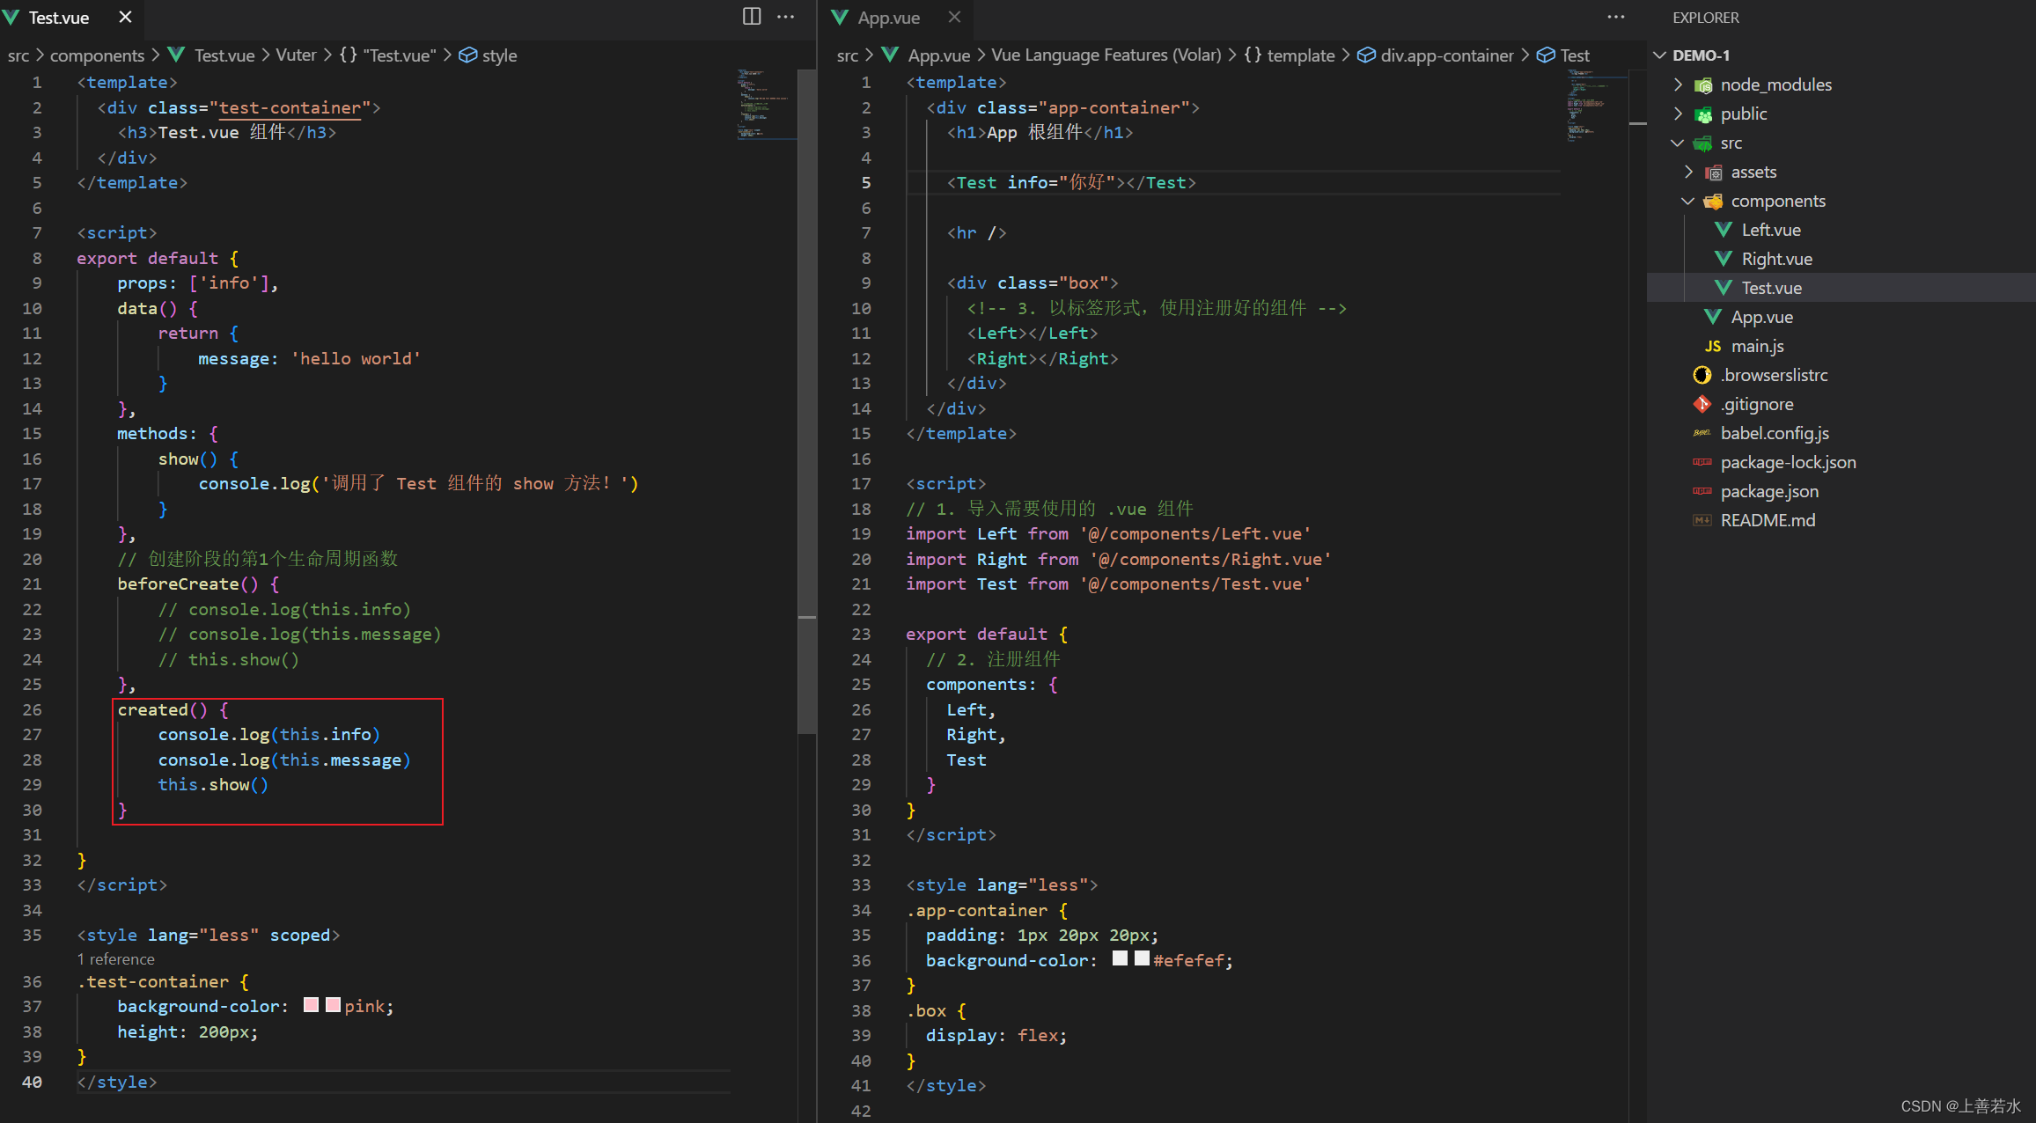Click the .browserslistrc file icon

(1702, 375)
